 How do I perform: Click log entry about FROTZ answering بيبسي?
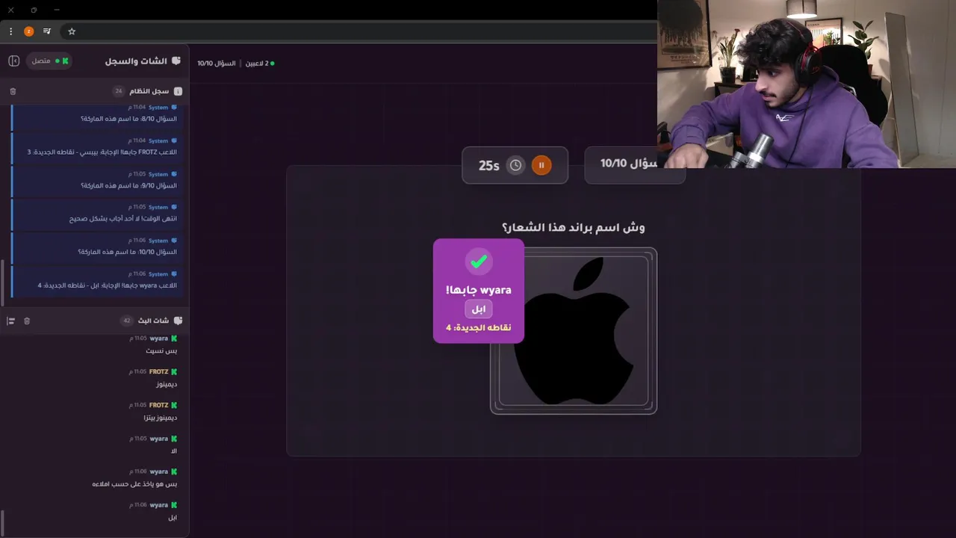[x=98, y=148]
